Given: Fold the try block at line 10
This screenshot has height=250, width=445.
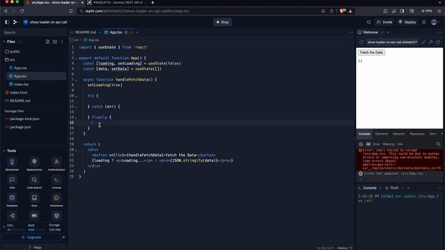Looking at the screenshot, I should click(x=76, y=96).
